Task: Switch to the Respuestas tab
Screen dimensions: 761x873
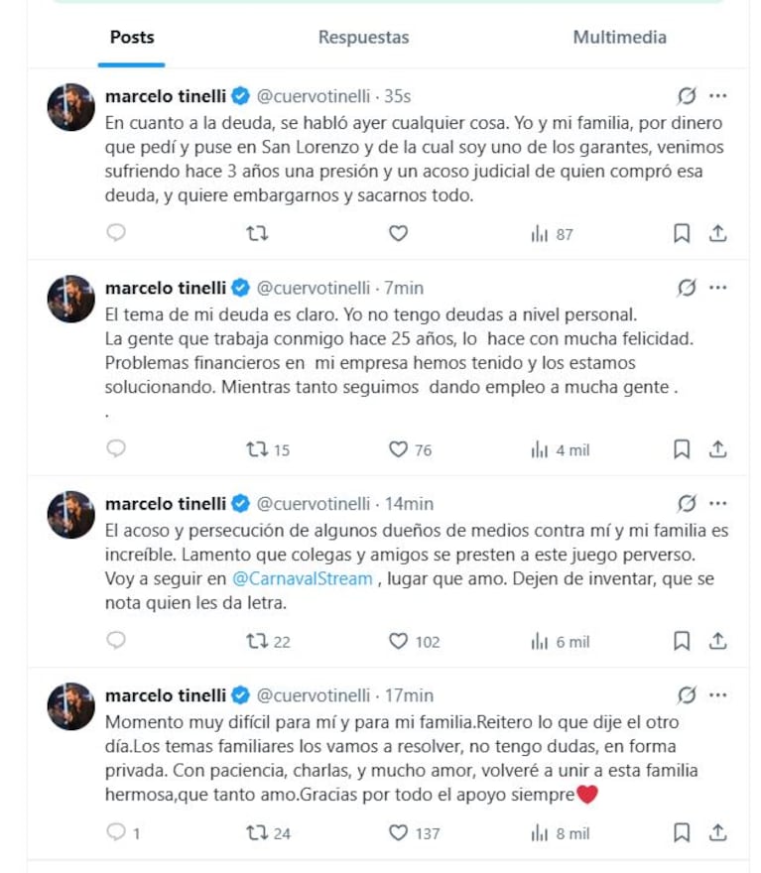Action: pyautogui.click(x=363, y=37)
